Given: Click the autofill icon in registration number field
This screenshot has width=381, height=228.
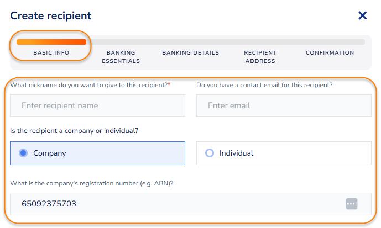Looking at the screenshot, I should click(x=352, y=204).
